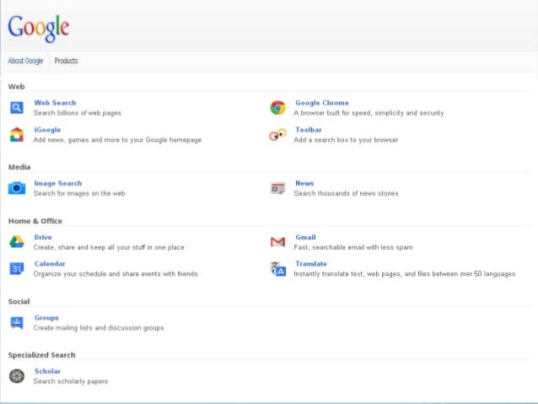This screenshot has height=404, width=538.
Task: Click the Web Search magnifier icon
Action: (17, 108)
